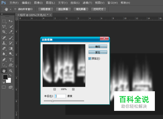The width and height of the screenshot is (163, 119).
Task: Toggle scroll all windows checkbox
Action: tap(15, 9)
